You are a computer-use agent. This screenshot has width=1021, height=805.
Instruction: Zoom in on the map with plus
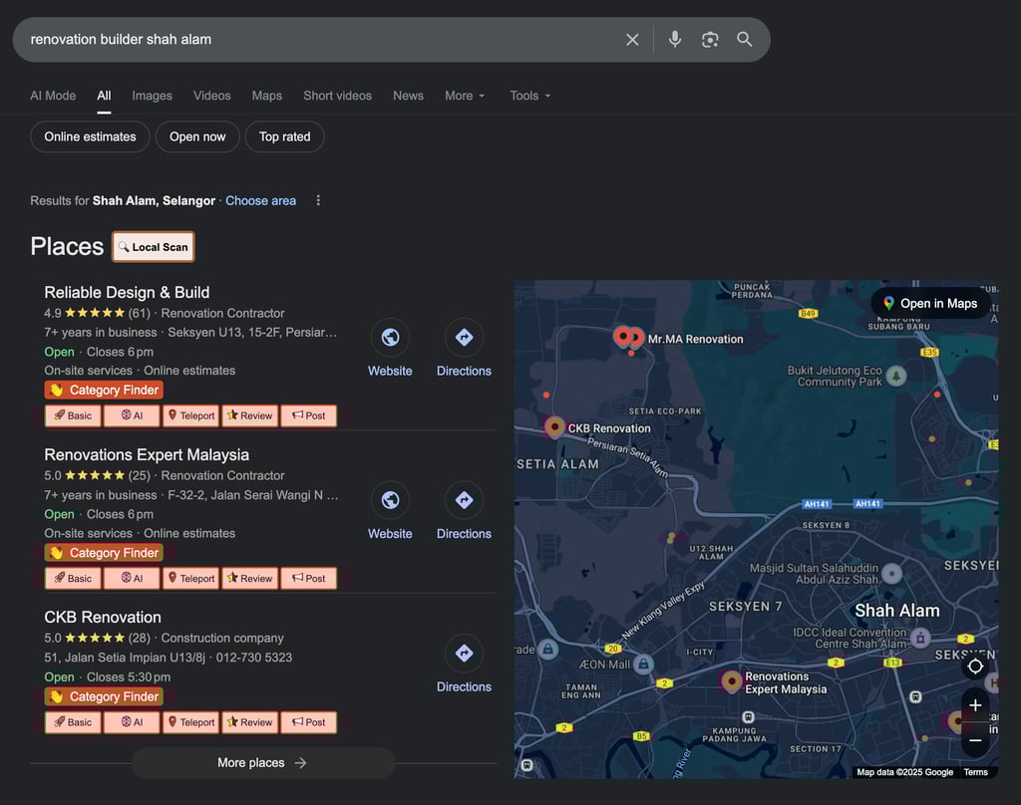[x=975, y=704]
